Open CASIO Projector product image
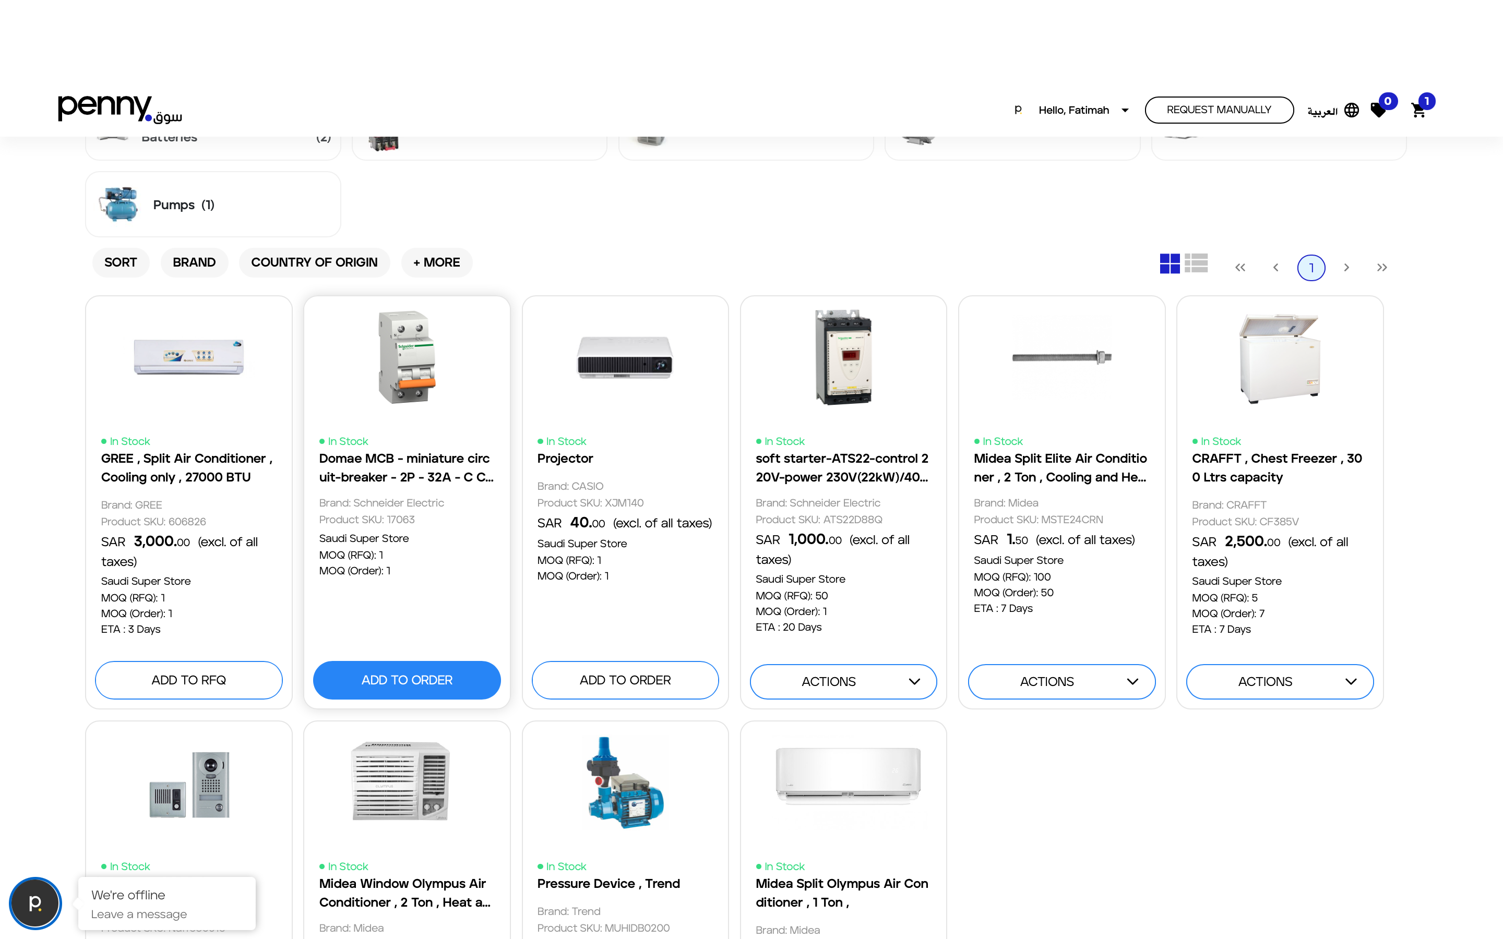 pos(625,357)
